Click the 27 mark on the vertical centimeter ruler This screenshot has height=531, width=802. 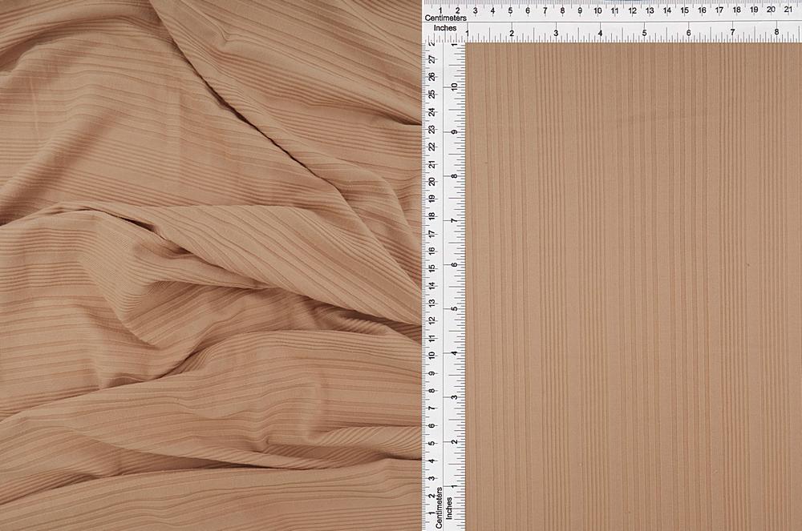[433, 60]
